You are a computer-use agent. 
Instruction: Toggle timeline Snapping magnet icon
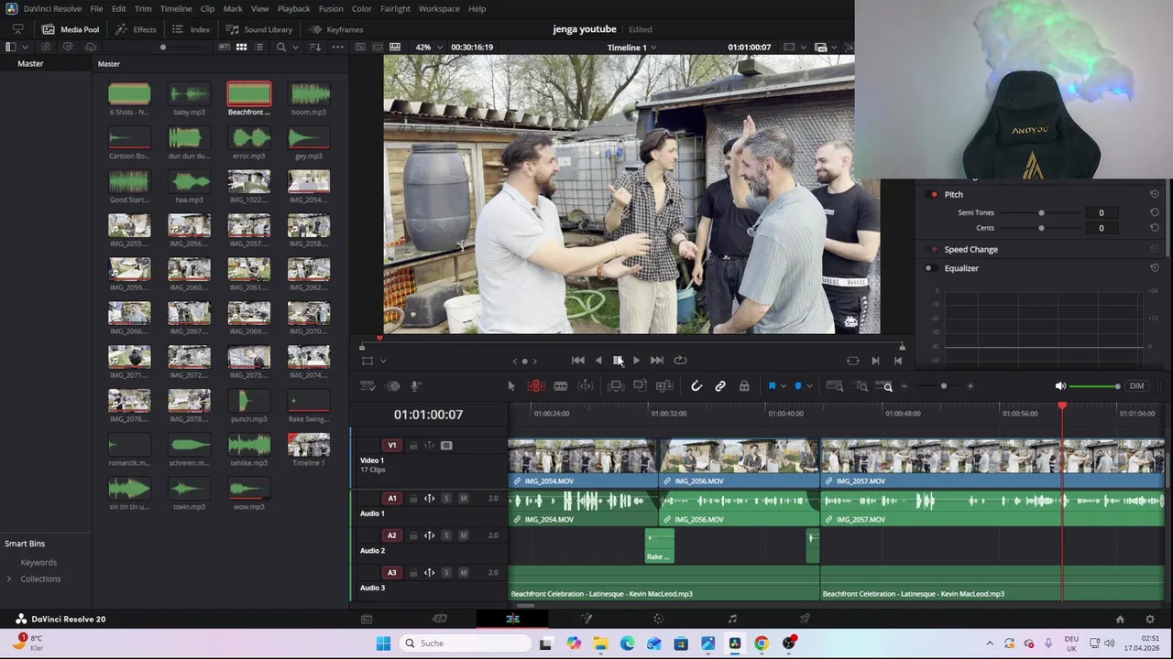point(696,386)
